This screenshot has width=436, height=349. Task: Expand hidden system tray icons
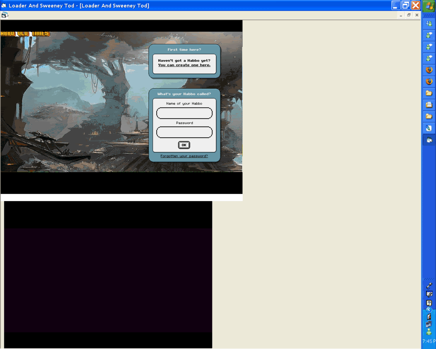[429, 310]
